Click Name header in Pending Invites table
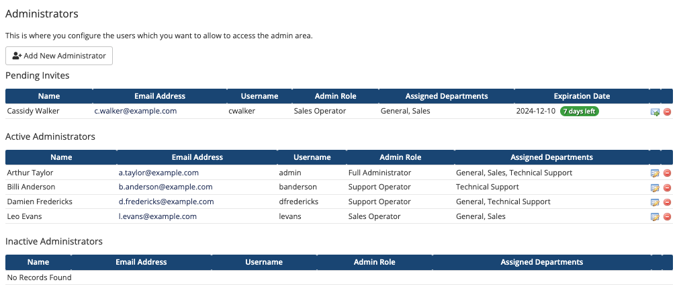 tap(49, 96)
